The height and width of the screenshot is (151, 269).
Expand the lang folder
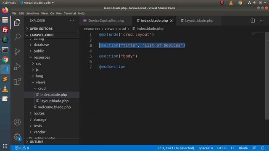(x=39, y=76)
